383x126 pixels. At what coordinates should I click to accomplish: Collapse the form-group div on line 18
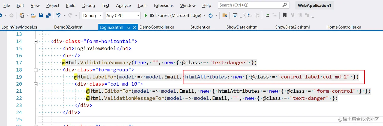[x=35, y=70]
